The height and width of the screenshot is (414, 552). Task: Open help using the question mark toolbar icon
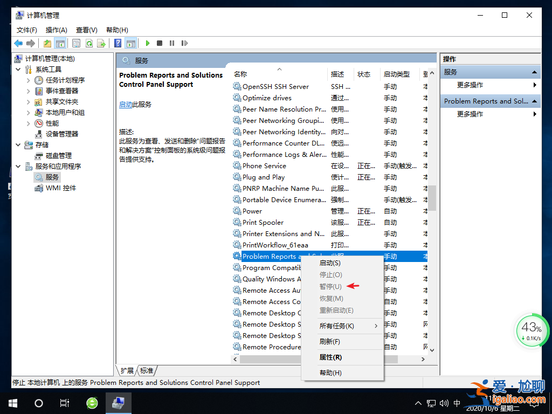click(118, 43)
